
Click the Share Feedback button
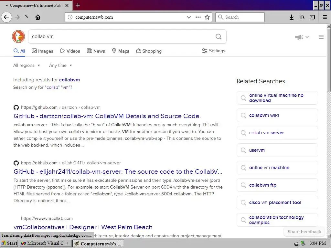pyautogui.click(x=304, y=232)
